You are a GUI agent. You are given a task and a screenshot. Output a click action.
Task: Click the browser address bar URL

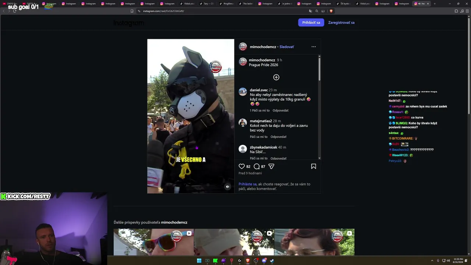[x=163, y=11]
